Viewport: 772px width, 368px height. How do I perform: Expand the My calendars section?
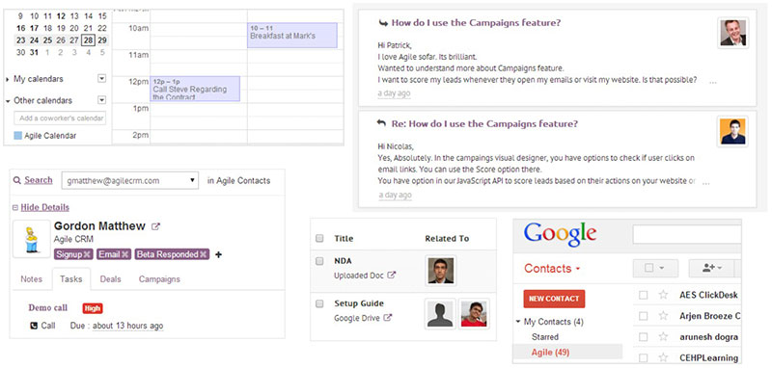point(8,79)
